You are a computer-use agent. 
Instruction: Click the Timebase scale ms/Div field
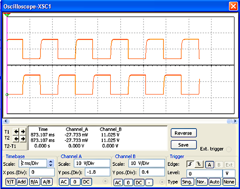pyautogui.click(x=33, y=163)
